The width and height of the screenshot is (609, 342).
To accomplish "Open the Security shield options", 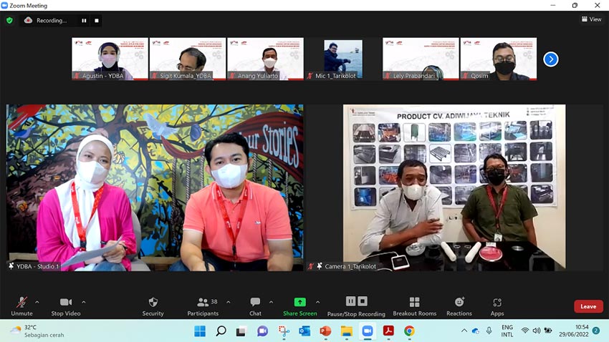I will pyautogui.click(x=153, y=306).
